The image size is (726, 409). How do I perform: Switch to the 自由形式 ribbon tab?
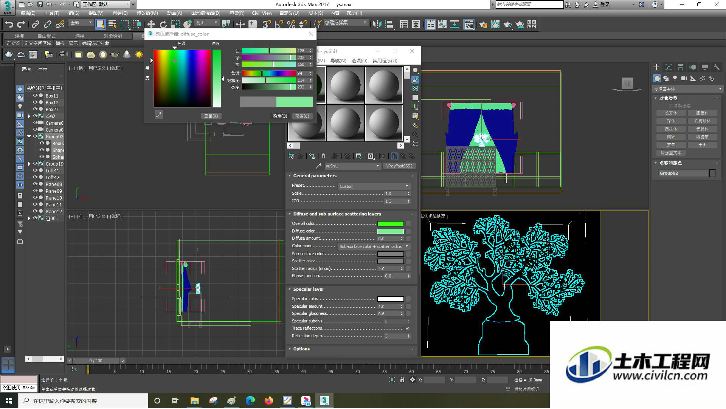coord(47,36)
